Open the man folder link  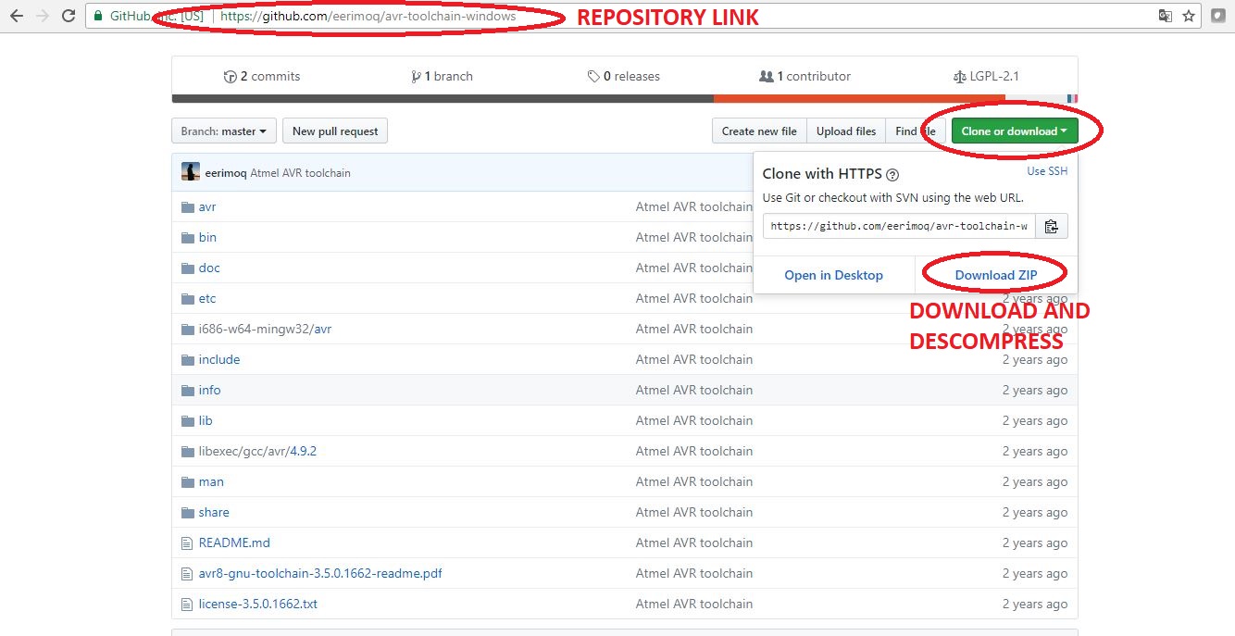[211, 482]
